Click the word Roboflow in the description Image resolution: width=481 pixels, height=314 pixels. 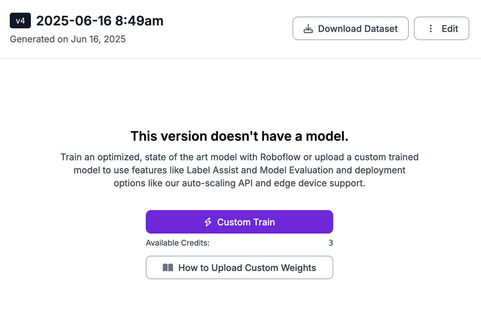tap(281, 157)
